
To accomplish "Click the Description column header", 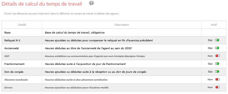I will point(122,25).
